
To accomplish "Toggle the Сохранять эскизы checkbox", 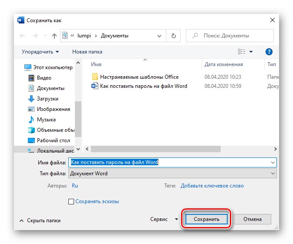I will (71, 201).
